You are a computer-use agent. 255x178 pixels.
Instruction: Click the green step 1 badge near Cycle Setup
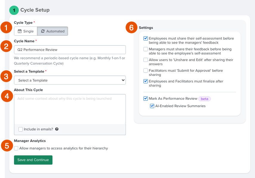[x=14, y=10]
